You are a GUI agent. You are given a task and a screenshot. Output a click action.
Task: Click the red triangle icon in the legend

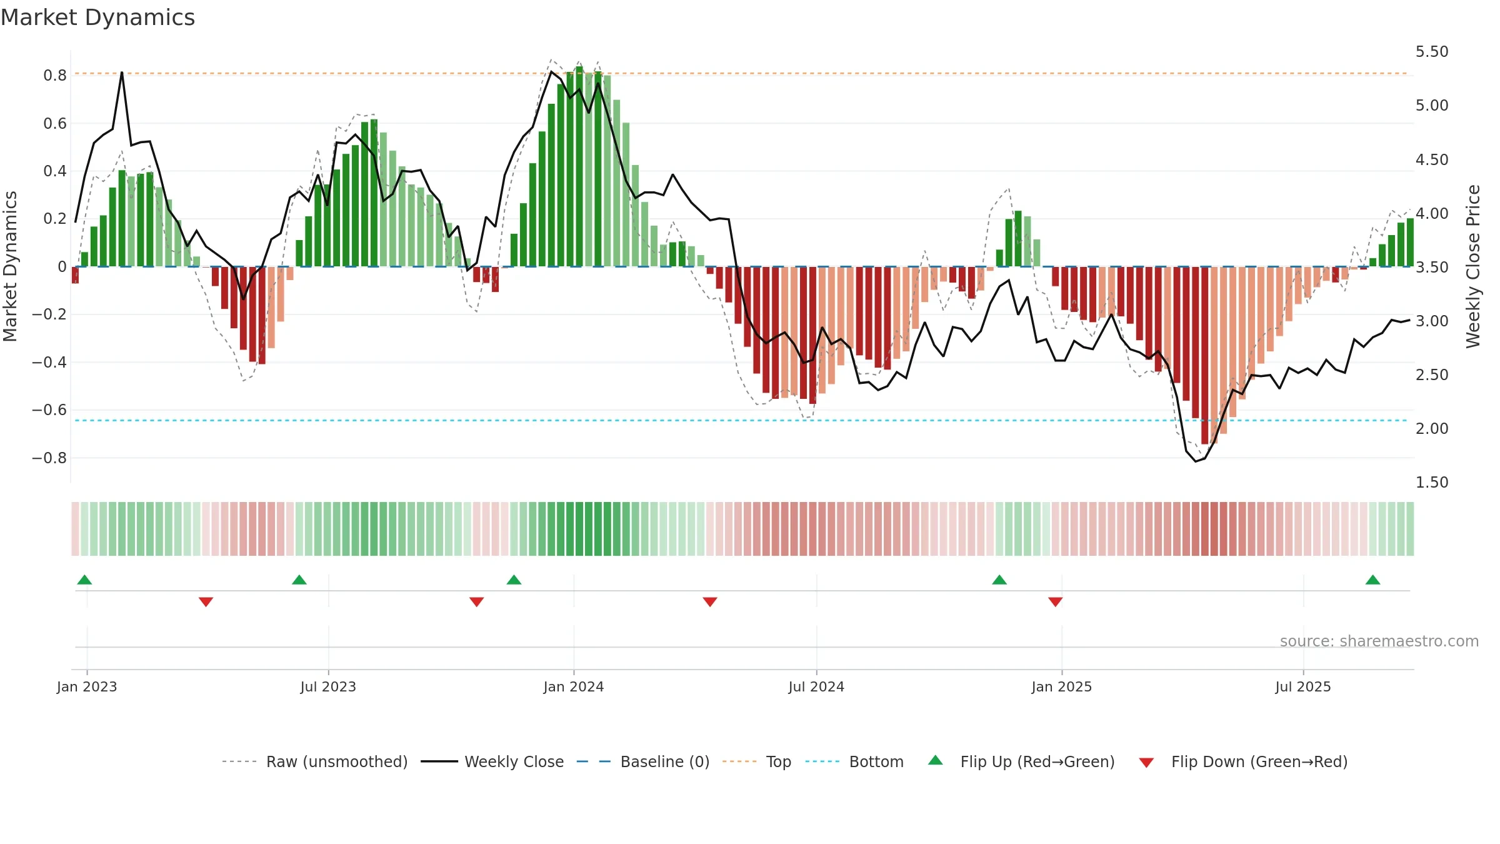pos(1146,763)
